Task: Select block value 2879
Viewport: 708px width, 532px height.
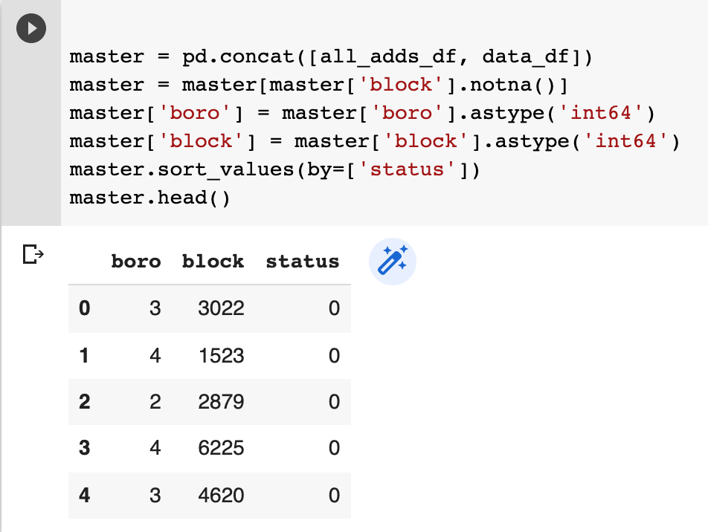Action: point(222,401)
